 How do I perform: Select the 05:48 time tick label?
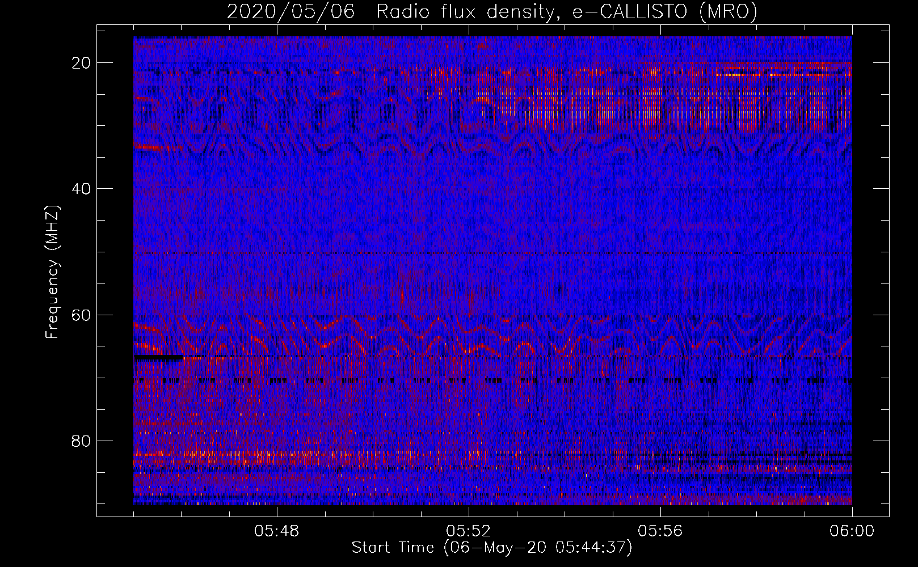277,531
